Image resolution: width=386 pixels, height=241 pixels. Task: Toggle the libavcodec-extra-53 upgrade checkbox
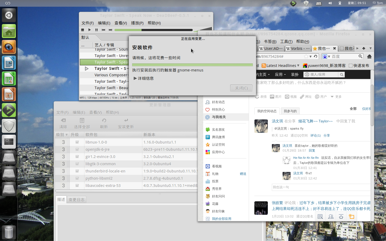coord(77,186)
